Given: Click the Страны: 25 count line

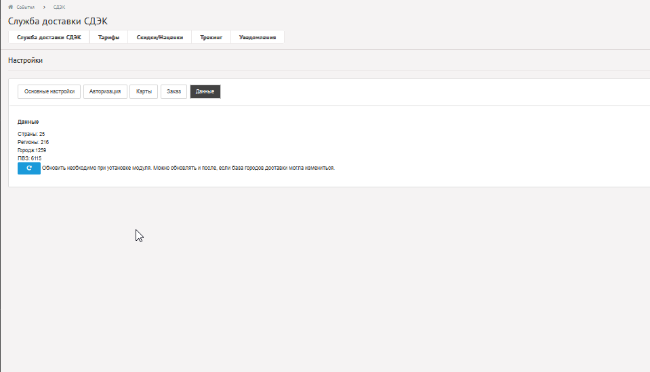Looking at the screenshot, I should [x=31, y=134].
